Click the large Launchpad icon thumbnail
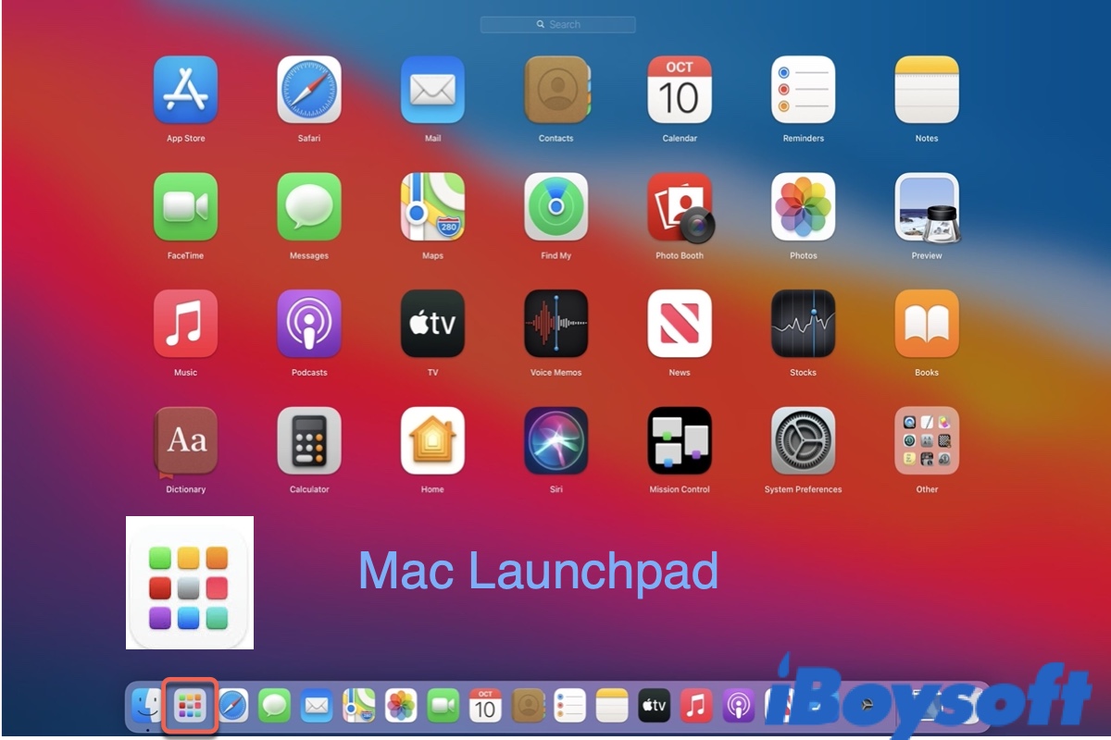 click(x=190, y=583)
